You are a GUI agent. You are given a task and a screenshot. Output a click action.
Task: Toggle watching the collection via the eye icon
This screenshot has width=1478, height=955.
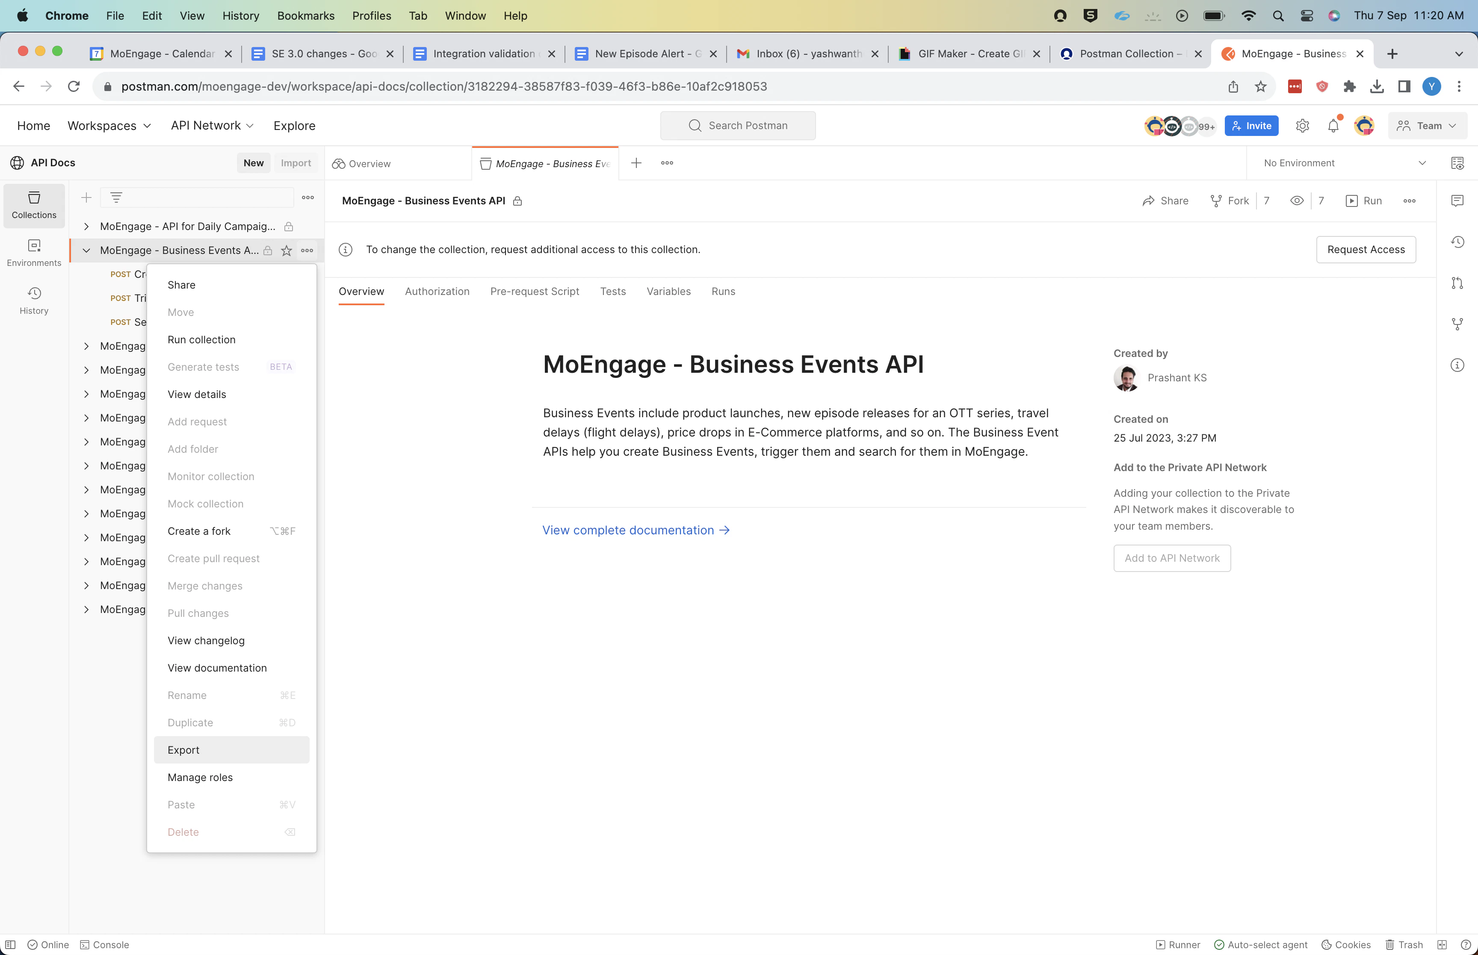[1297, 200]
